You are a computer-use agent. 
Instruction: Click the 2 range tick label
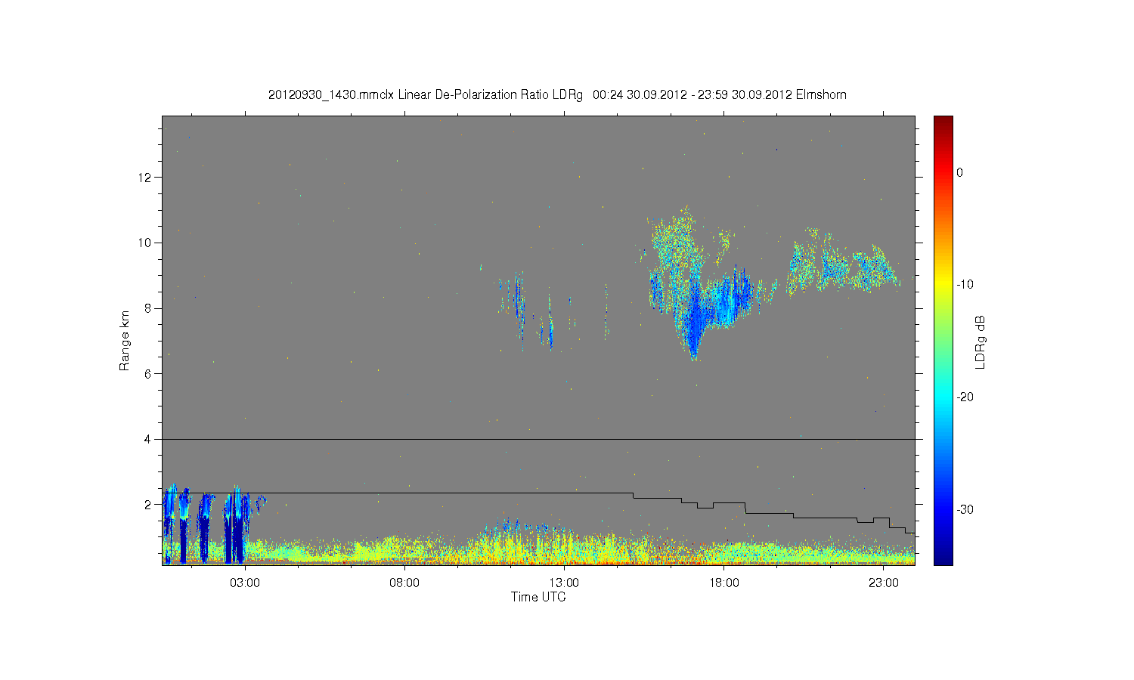click(150, 504)
